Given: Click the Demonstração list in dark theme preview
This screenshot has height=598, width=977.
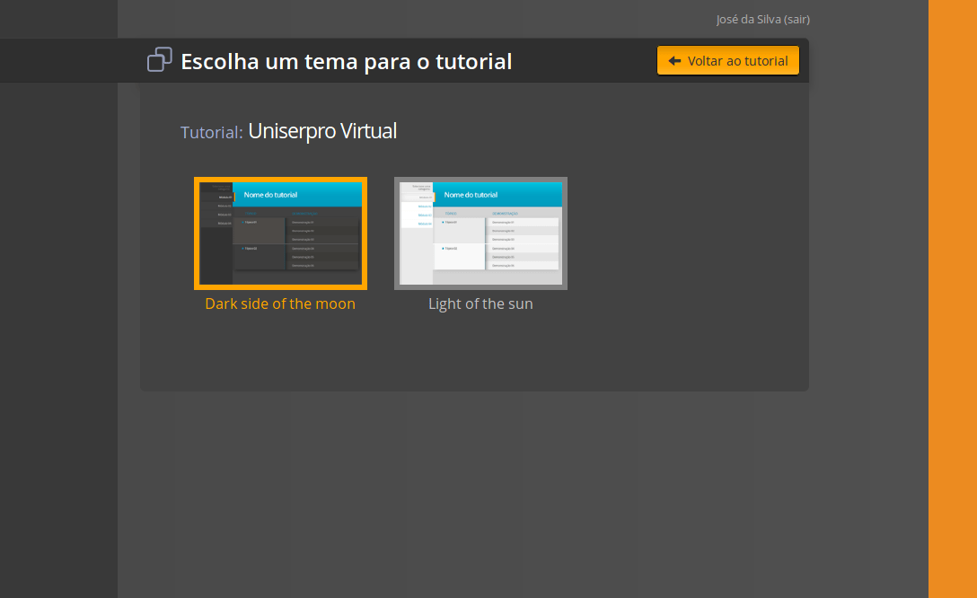Looking at the screenshot, I should tap(321, 242).
